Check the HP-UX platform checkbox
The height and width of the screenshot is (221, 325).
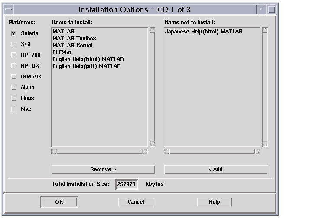tap(13, 66)
